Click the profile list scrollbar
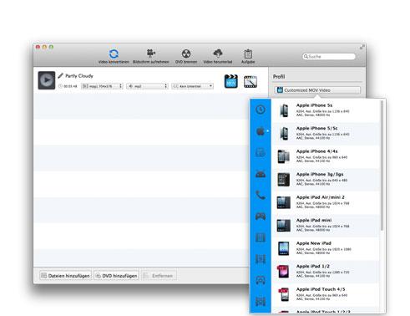This screenshot has width=410, height=316. tap(382, 166)
